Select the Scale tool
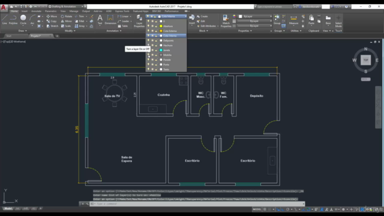Screen dimensions: 384x216 [65, 26]
